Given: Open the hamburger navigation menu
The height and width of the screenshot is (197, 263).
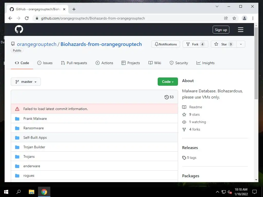Looking at the screenshot, I should tap(240, 30).
